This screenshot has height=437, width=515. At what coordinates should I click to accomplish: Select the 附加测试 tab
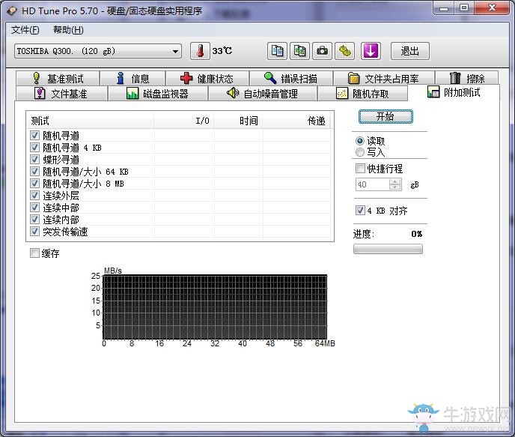(x=454, y=92)
